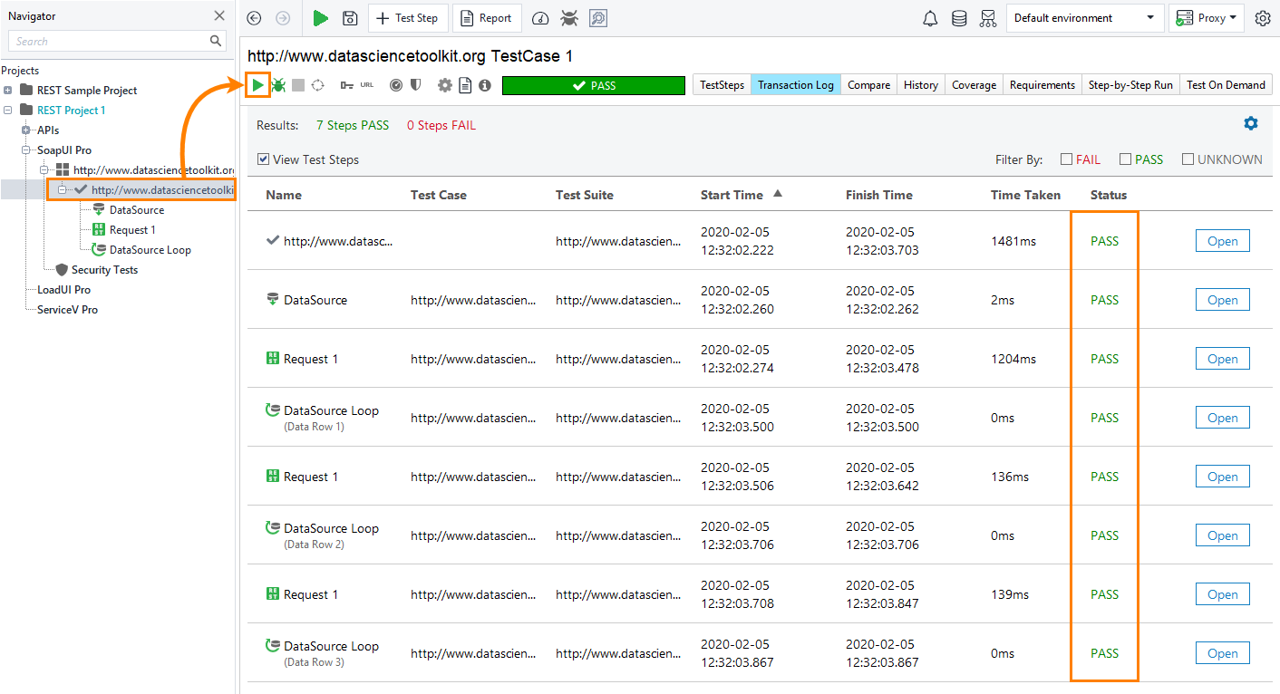This screenshot has height=694, width=1280.
Task: Open the network/endpoint explorer icon
Action: click(988, 18)
